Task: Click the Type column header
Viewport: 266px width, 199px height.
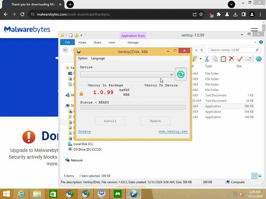Action: [209, 66]
